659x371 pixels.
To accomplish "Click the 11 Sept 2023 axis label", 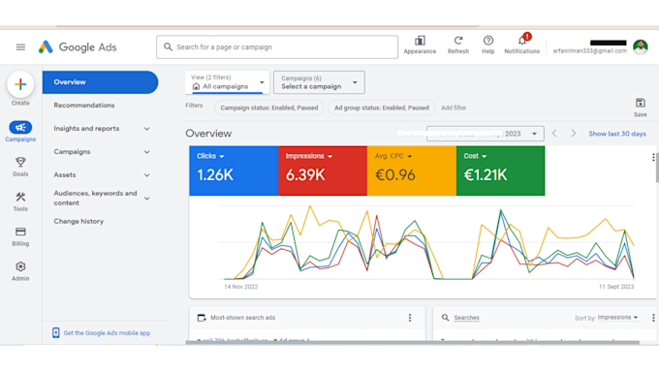I will pyautogui.click(x=616, y=287).
